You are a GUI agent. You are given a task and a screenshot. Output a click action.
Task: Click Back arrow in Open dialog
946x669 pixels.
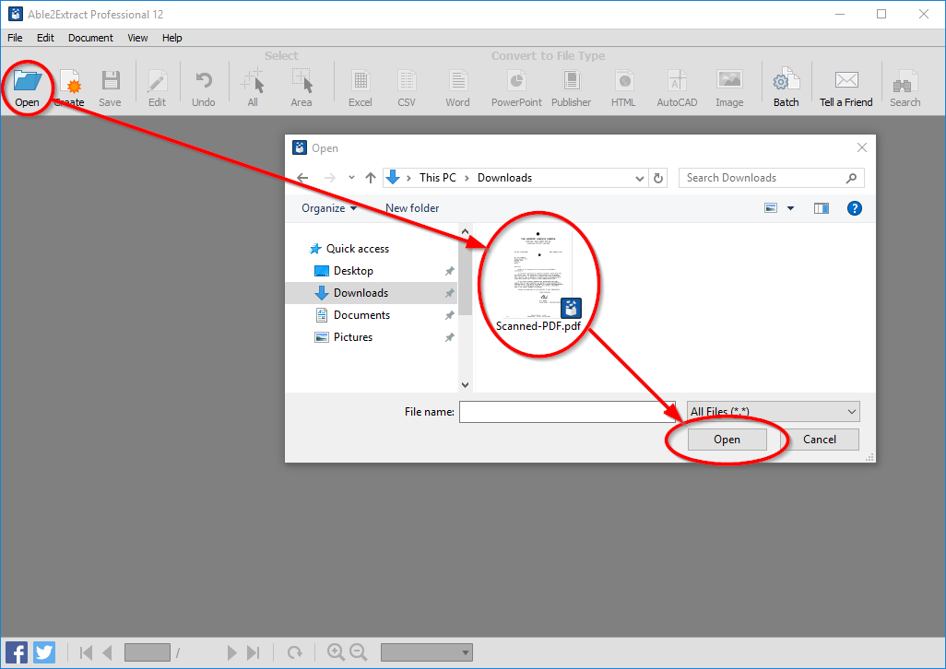pos(302,178)
